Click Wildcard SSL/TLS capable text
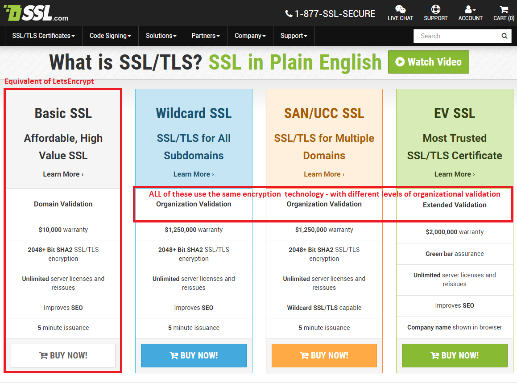This screenshot has width=517, height=387. tap(324, 308)
